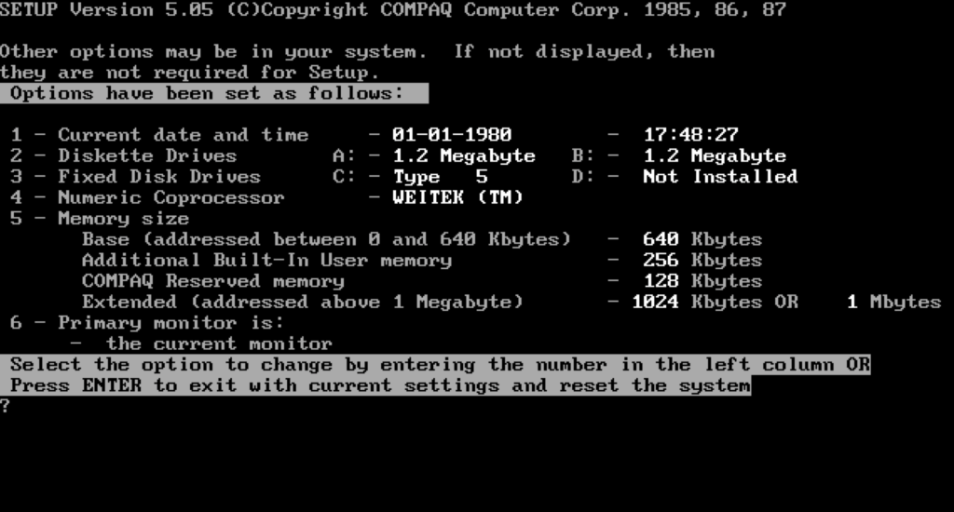The width and height of the screenshot is (954, 512).
Task: Click drive C: Type 5 value
Action: tap(440, 177)
